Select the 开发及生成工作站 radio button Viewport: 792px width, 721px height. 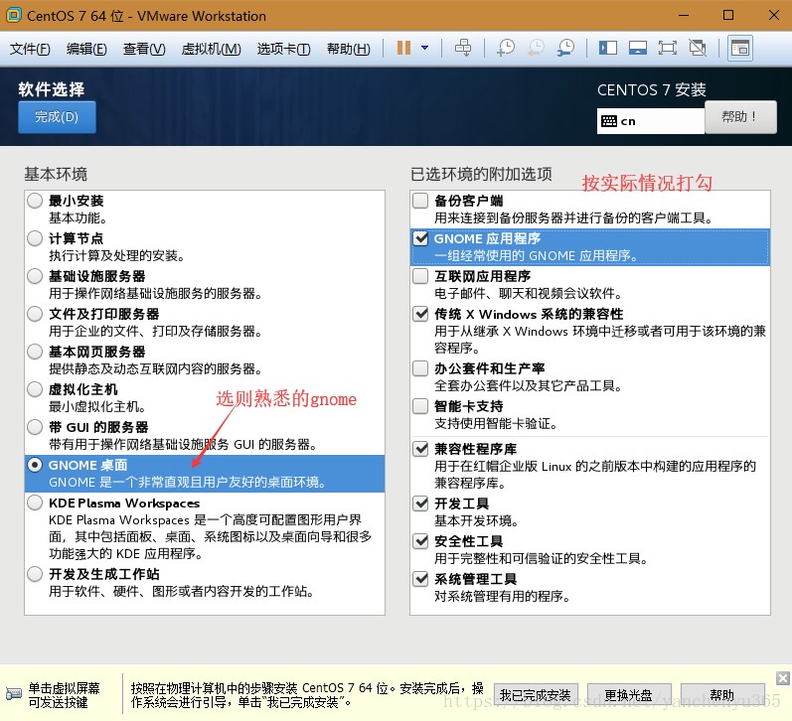point(35,574)
